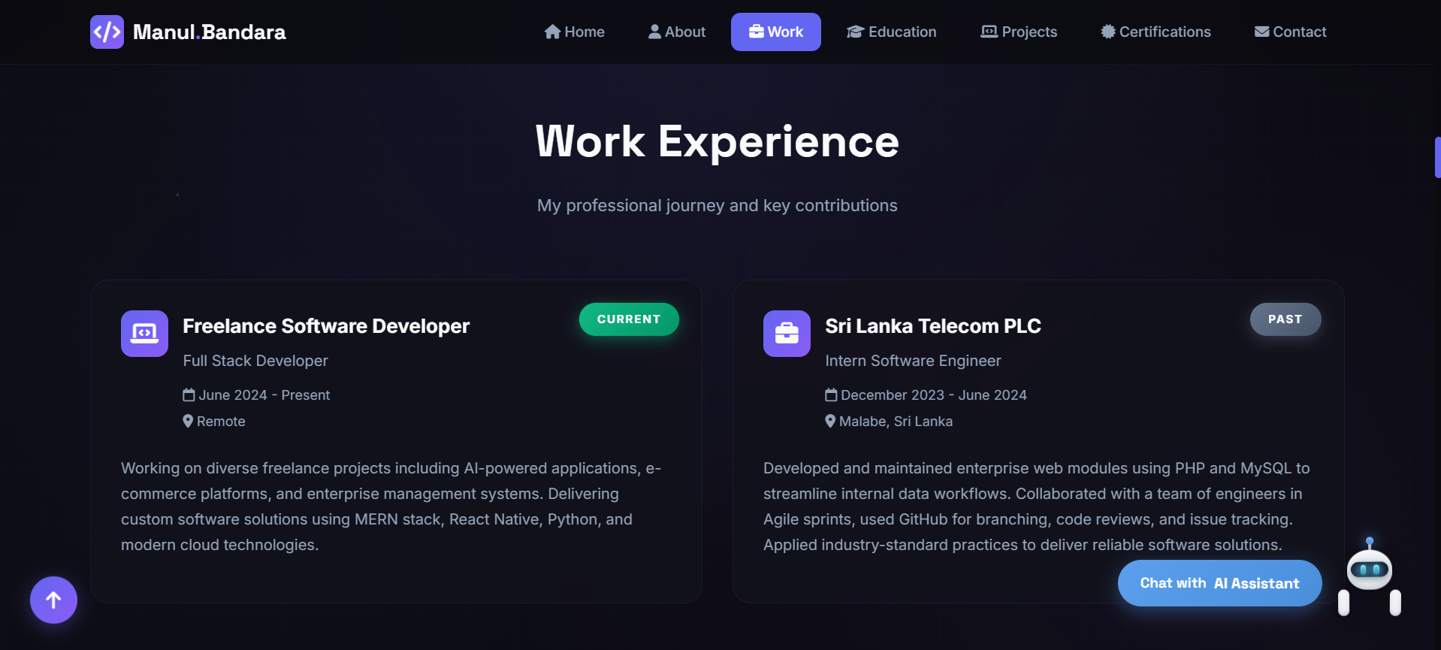Click the CURRENT badge on the freelance card
The width and height of the screenshot is (1441, 650).
(x=628, y=319)
